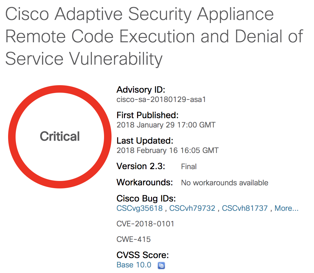This screenshot has width=314, height=273.
Task: Click the advisory ID cisco-sa-20180129-asa1
Action: 161,99
